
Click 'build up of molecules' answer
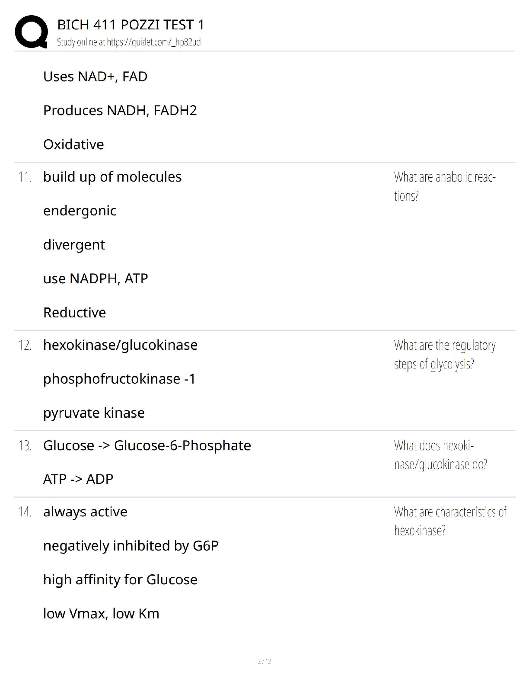tap(112, 177)
